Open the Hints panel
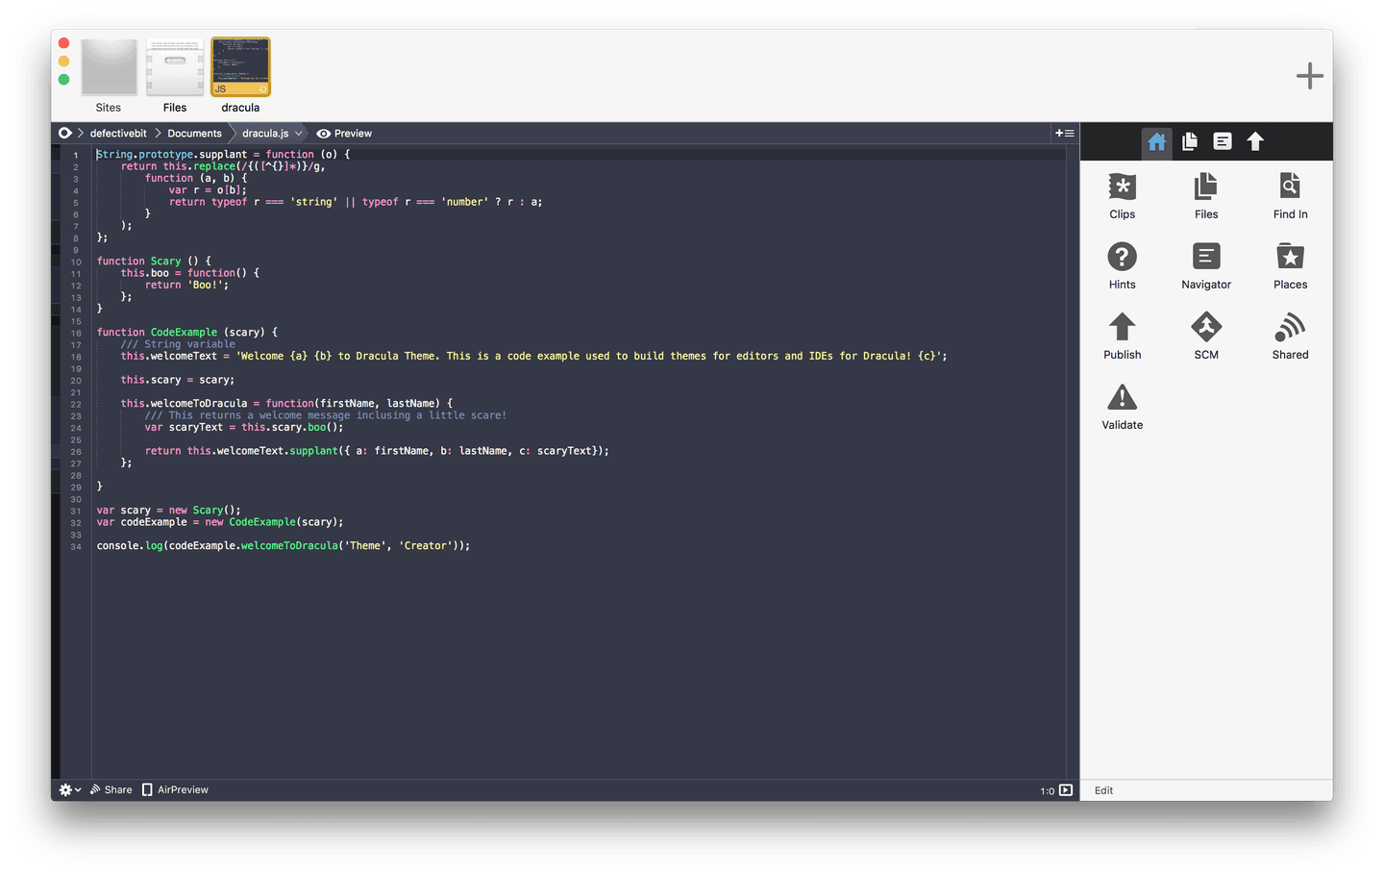 pos(1122,264)
